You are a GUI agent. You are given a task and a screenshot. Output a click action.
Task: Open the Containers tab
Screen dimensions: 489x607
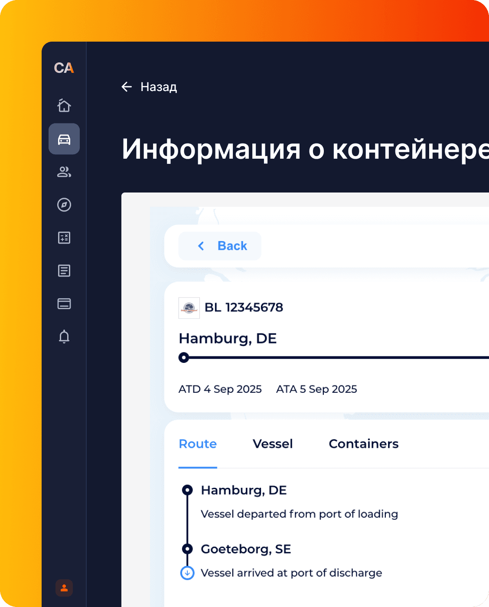(x=363, y=444)
